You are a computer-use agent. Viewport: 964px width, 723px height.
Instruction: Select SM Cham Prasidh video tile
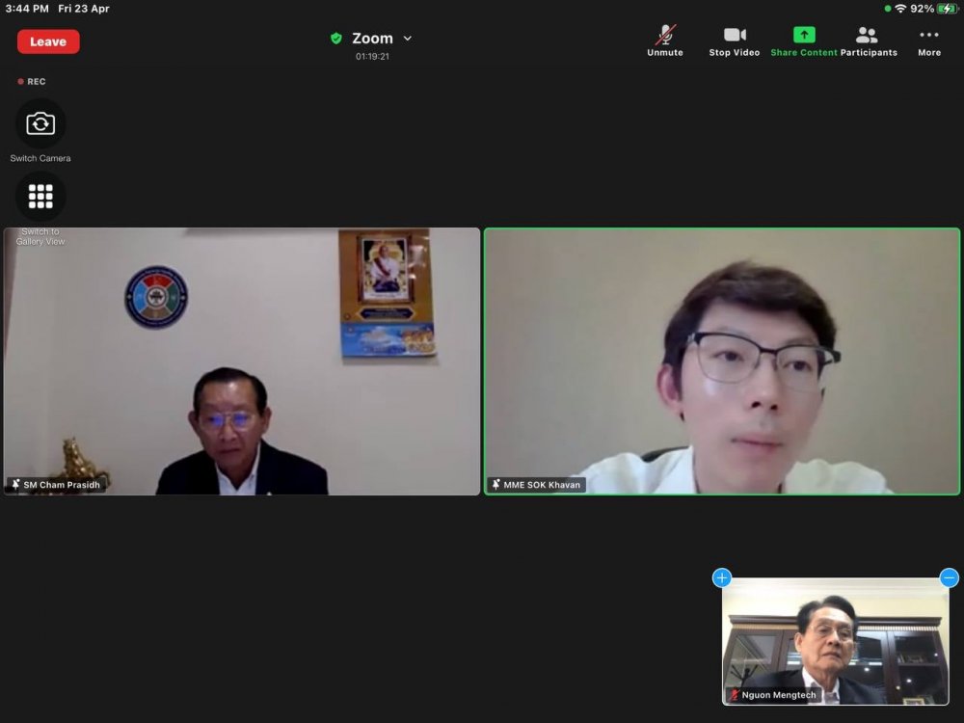241,361
